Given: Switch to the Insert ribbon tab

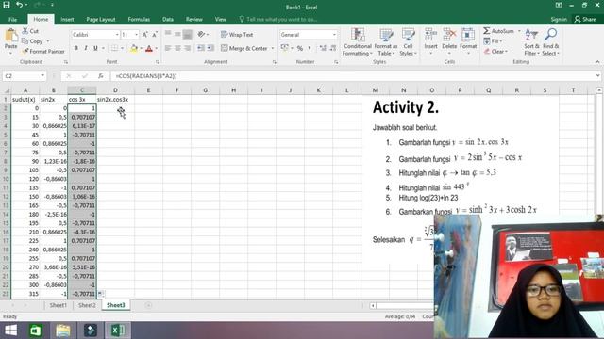Looking at the screenshot, I should coord(67,19).
